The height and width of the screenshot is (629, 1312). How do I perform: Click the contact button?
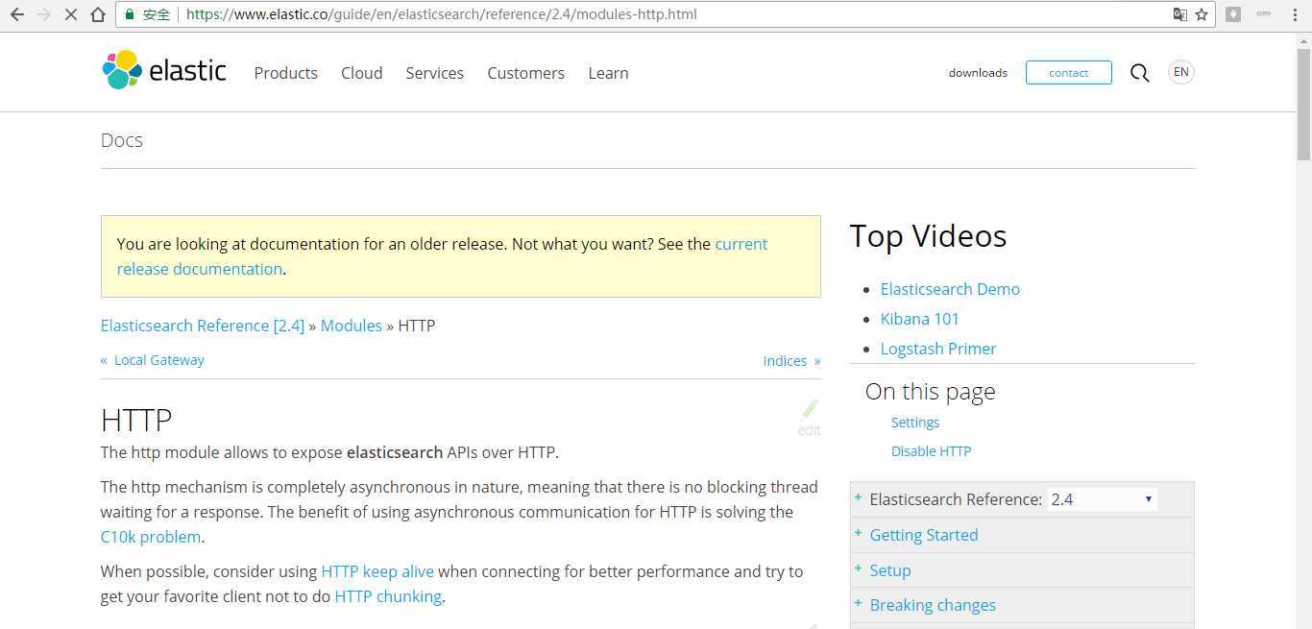(x=1068, y=73)
